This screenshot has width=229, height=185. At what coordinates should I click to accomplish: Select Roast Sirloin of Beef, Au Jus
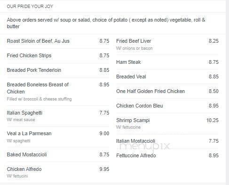click(x=38, y=41)
